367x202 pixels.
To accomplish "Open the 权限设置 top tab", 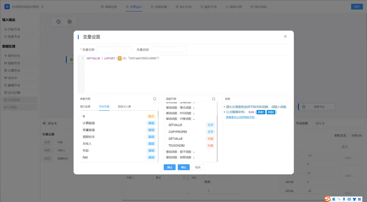I will 159,7.
